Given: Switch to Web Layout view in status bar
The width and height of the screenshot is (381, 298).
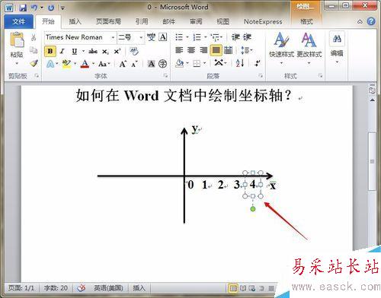Looking at the screenshot, I should [x=252, y=288].
